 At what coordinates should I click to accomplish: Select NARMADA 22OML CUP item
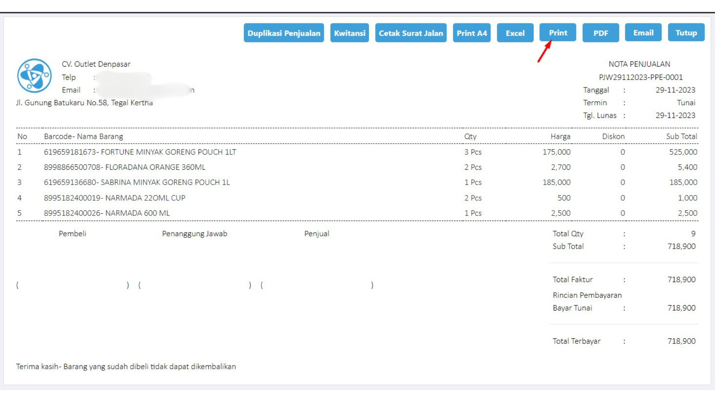click(114, 198)
